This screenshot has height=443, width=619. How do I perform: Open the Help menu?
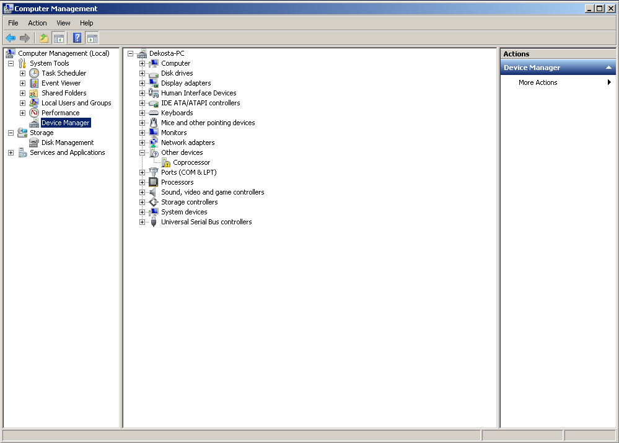click(x=87, y=23)
